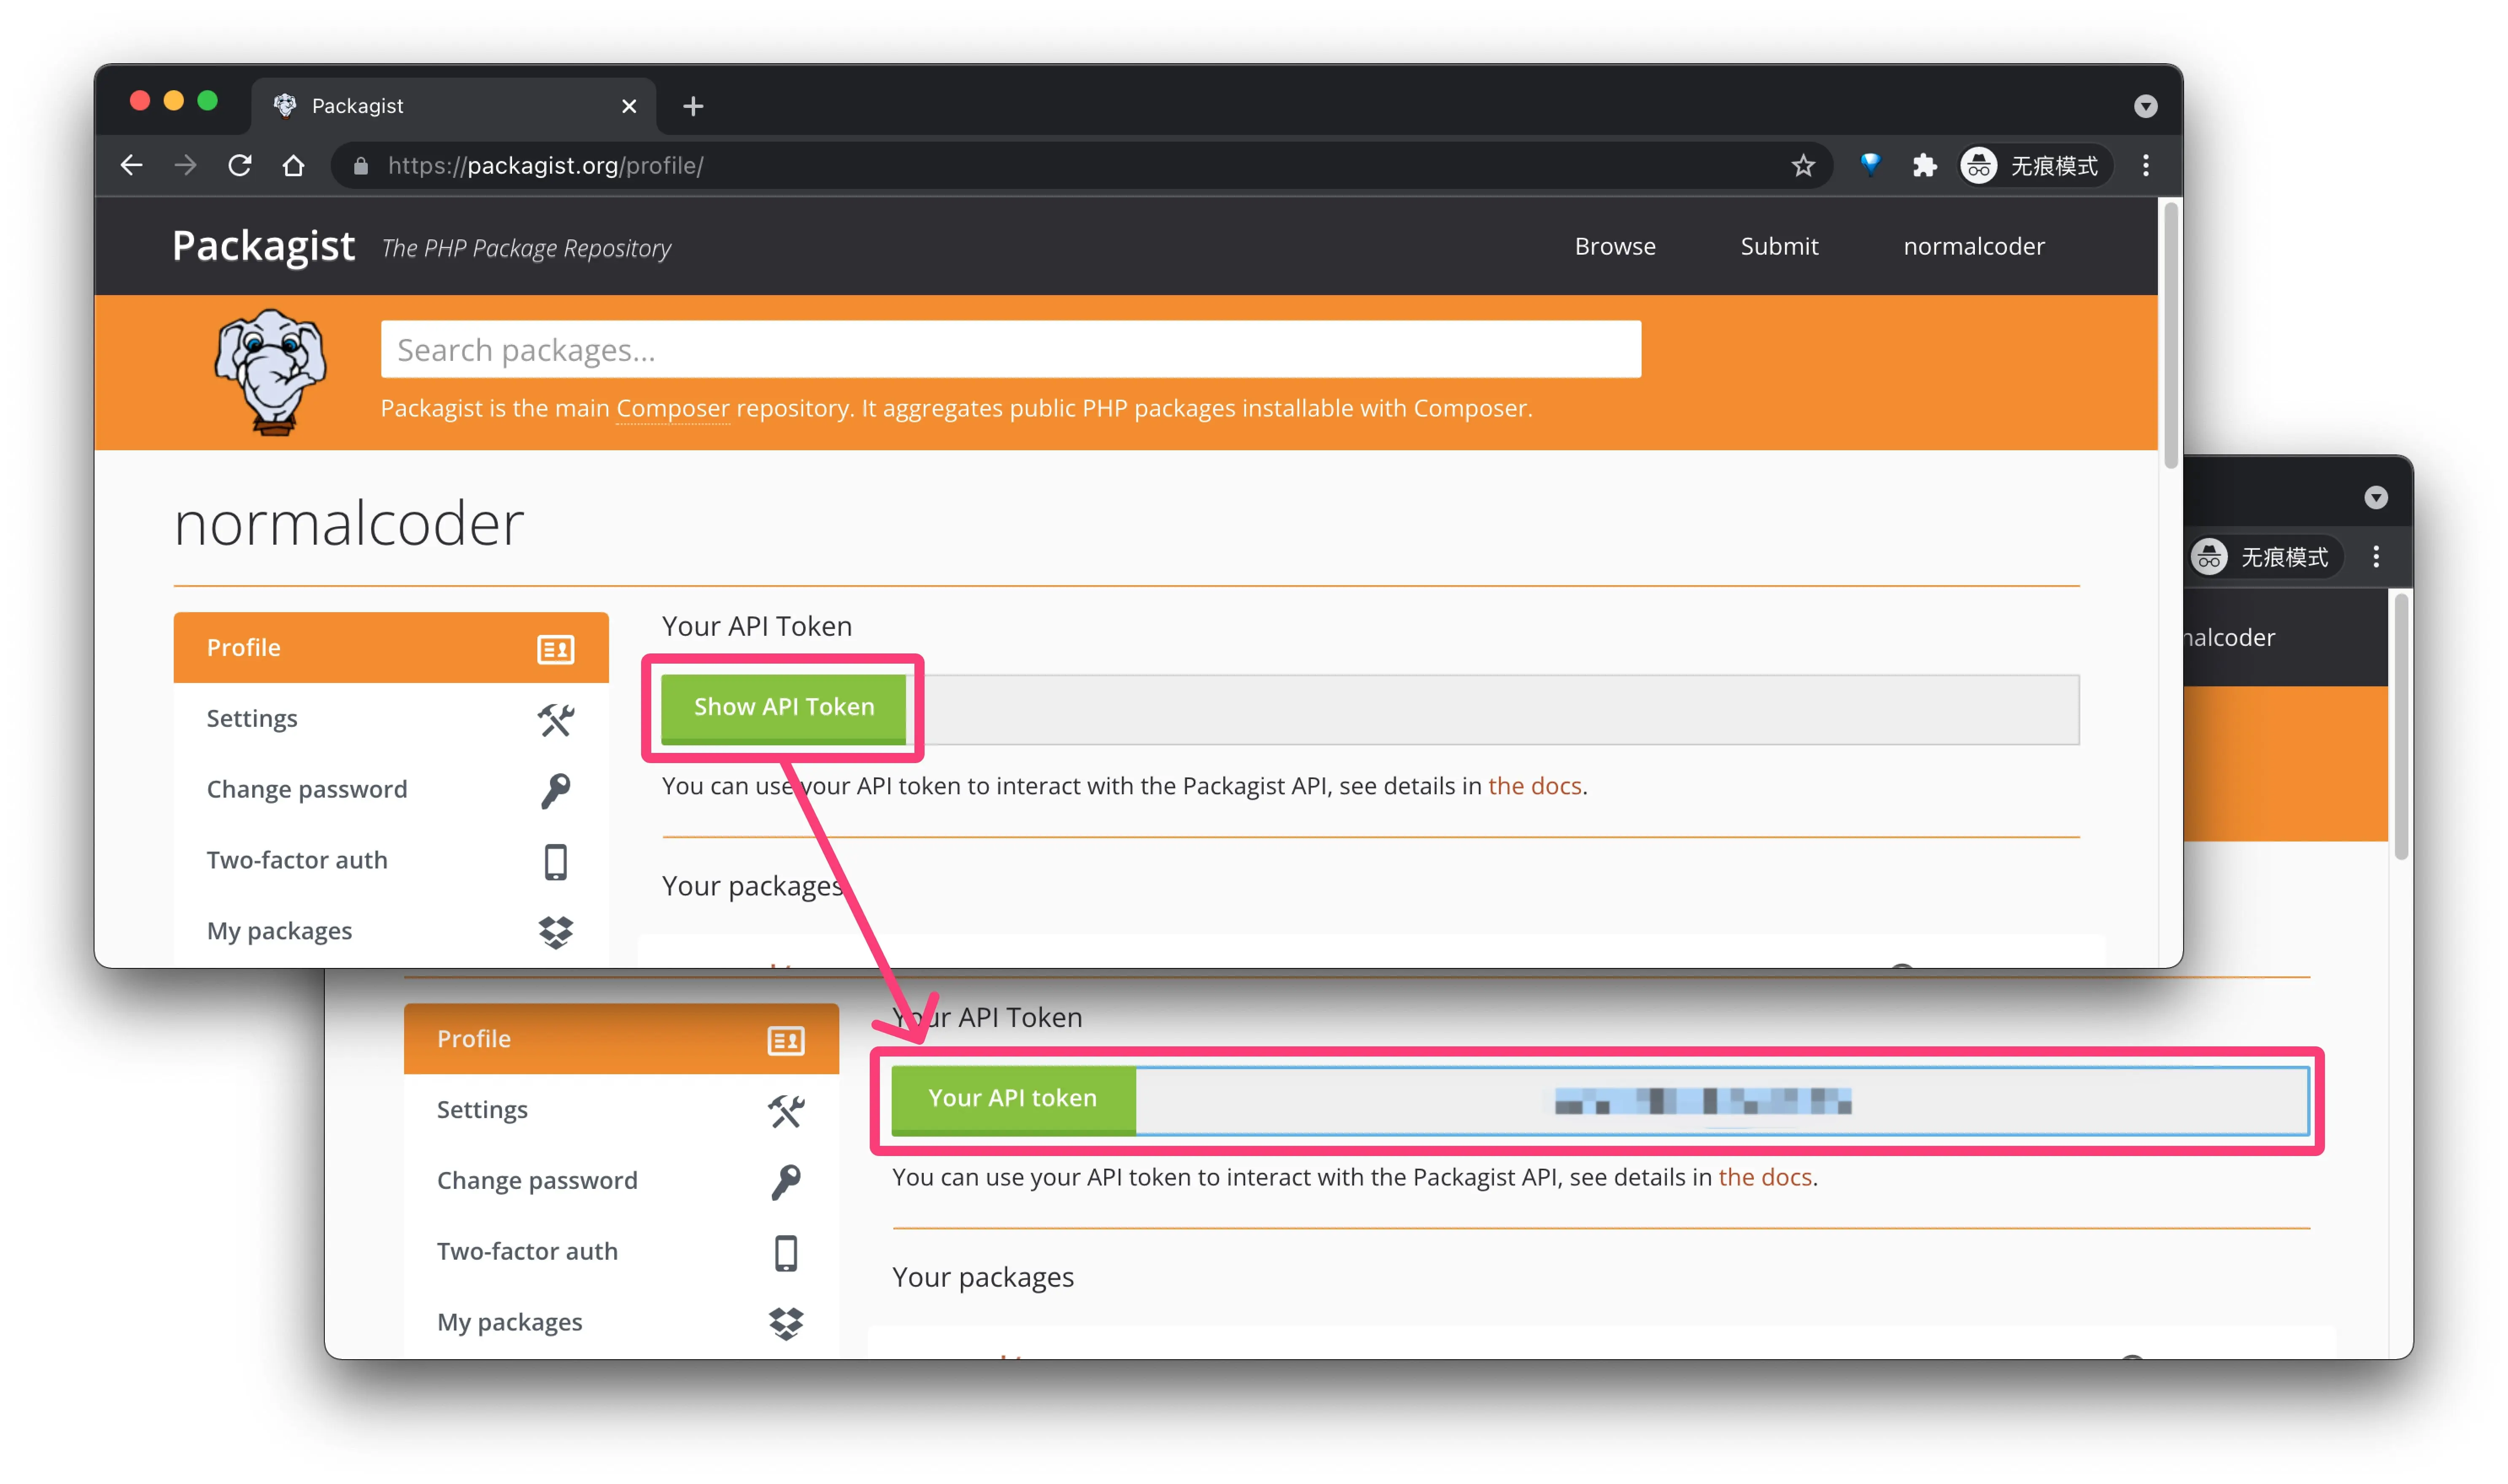The image size is (2508, 1484).
Task: Open the normalcoder account menu
Action: point(1973,246)
